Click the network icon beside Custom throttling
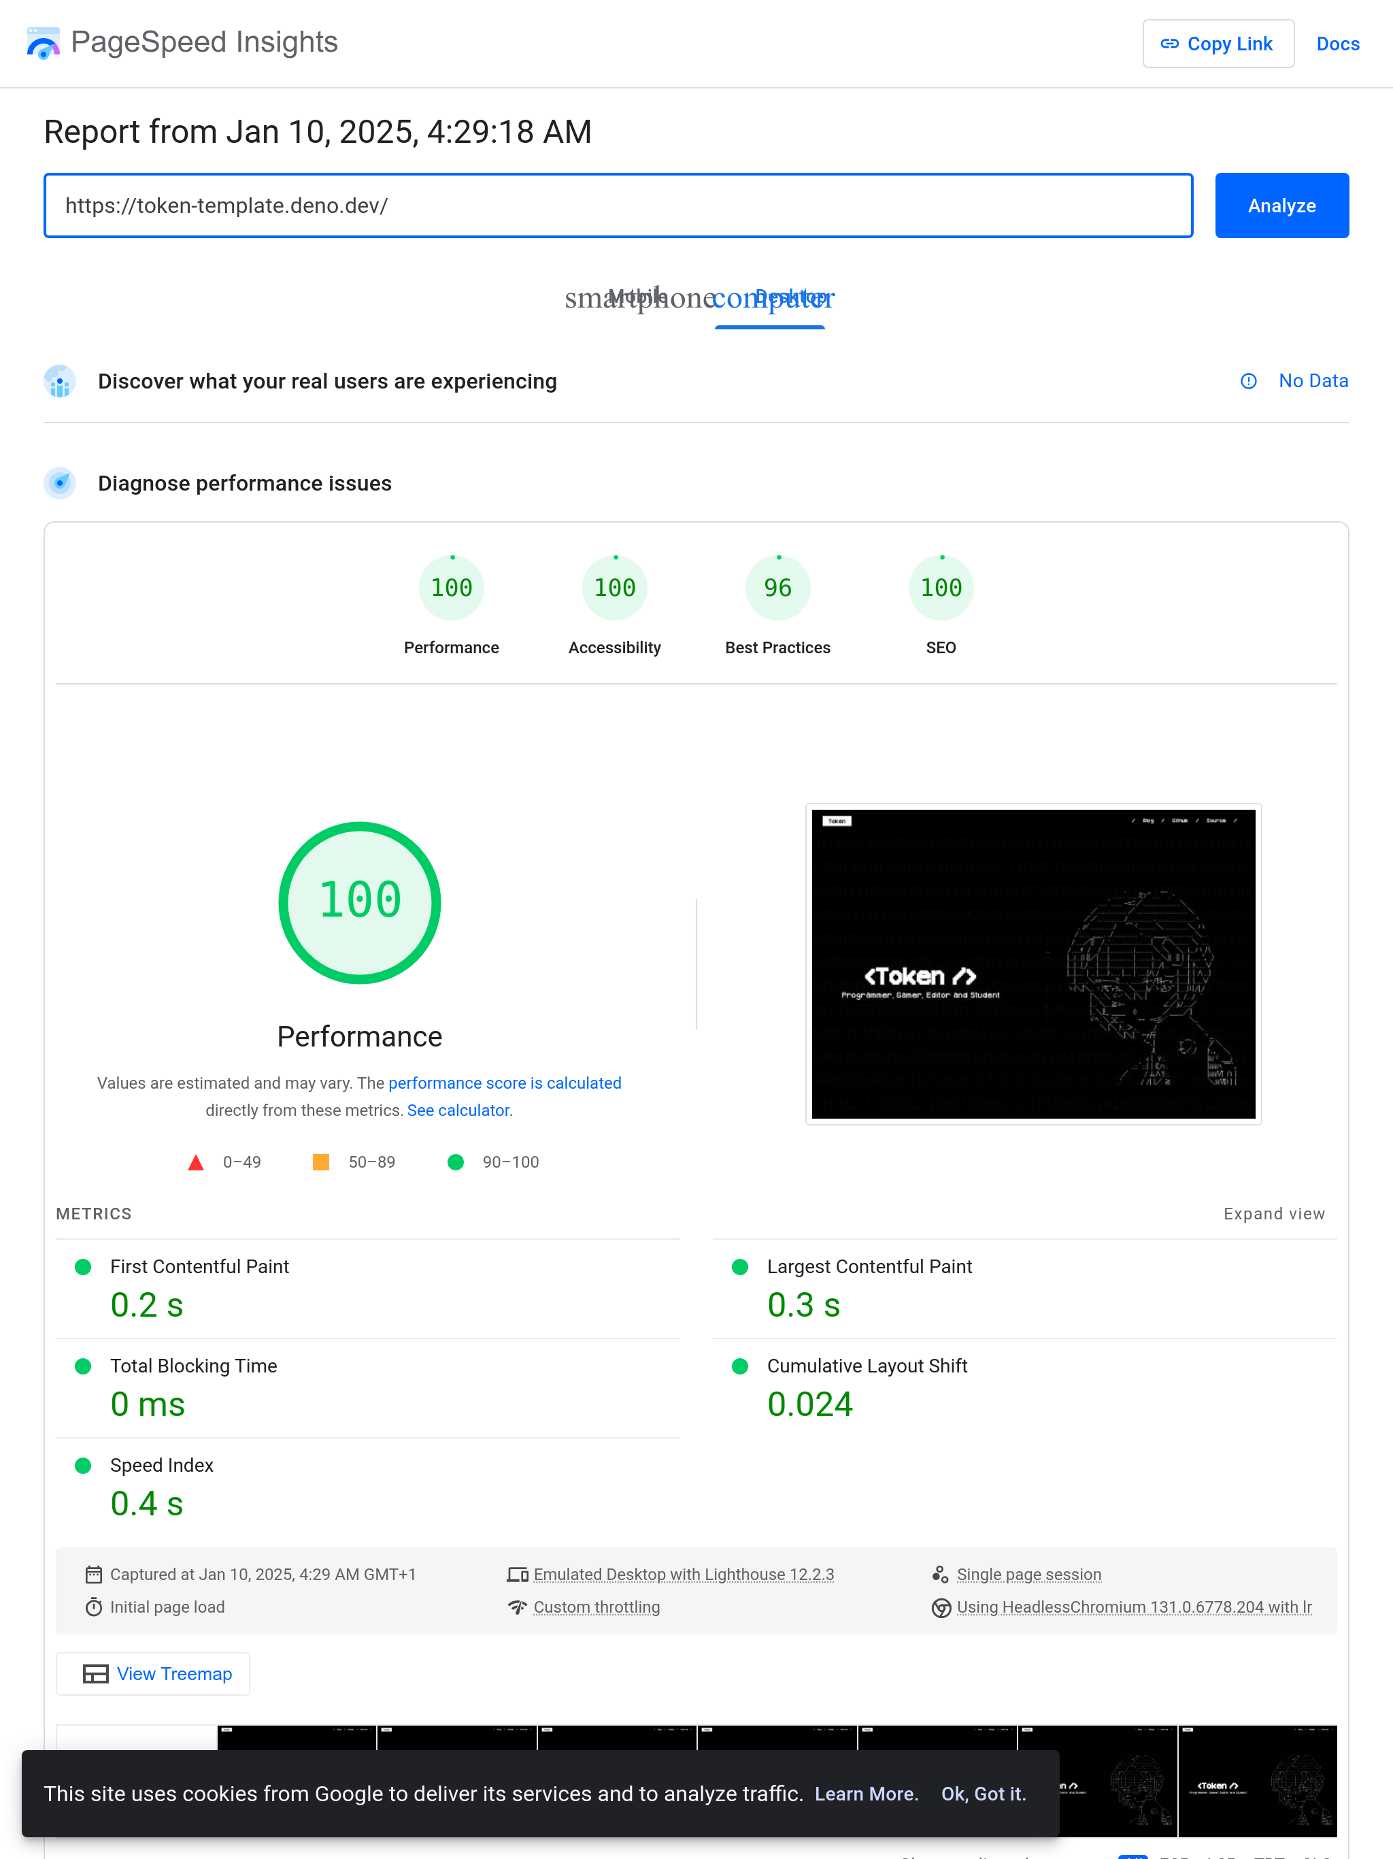 (517, 1607)
